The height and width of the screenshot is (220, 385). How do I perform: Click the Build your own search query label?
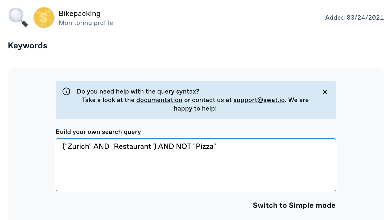98,132
